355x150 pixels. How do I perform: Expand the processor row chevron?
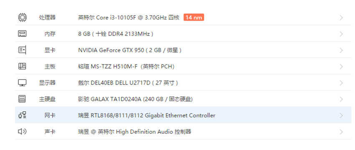(341, 17)
